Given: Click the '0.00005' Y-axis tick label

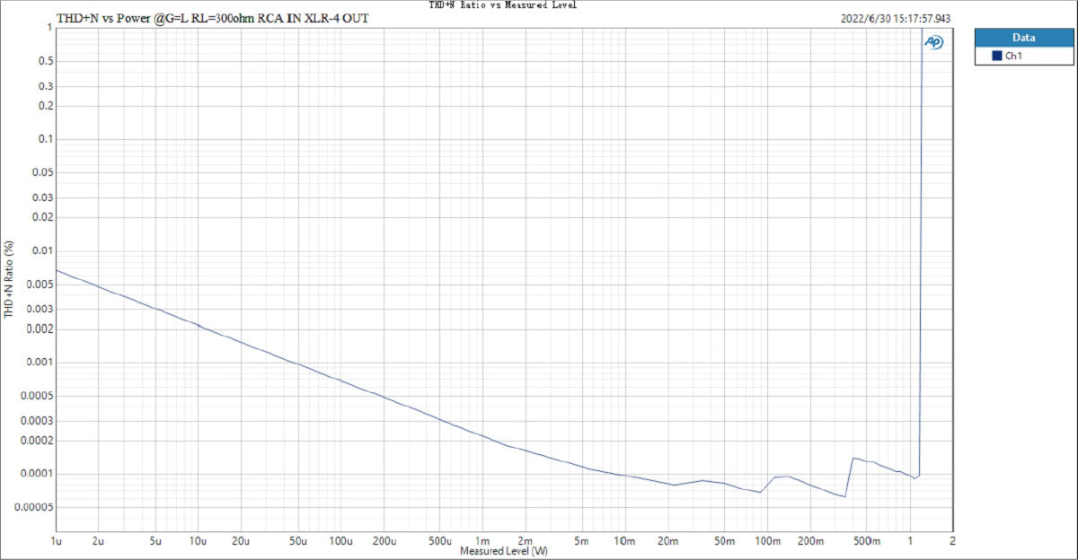Looking at the screenshot, I should (33, 507).
